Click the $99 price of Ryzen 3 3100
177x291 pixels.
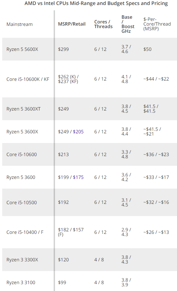click(62, 283)
